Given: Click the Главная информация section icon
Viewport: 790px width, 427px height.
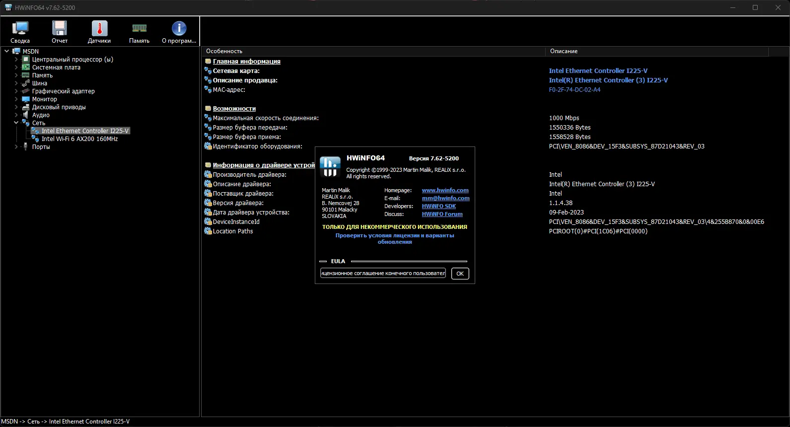Looking at the screenshot, I should tap(208, 61).
